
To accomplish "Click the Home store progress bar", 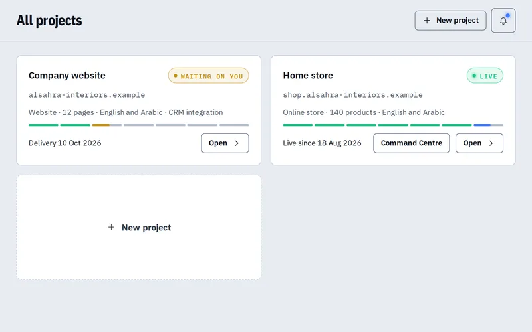I will click(x=393, y=125).
